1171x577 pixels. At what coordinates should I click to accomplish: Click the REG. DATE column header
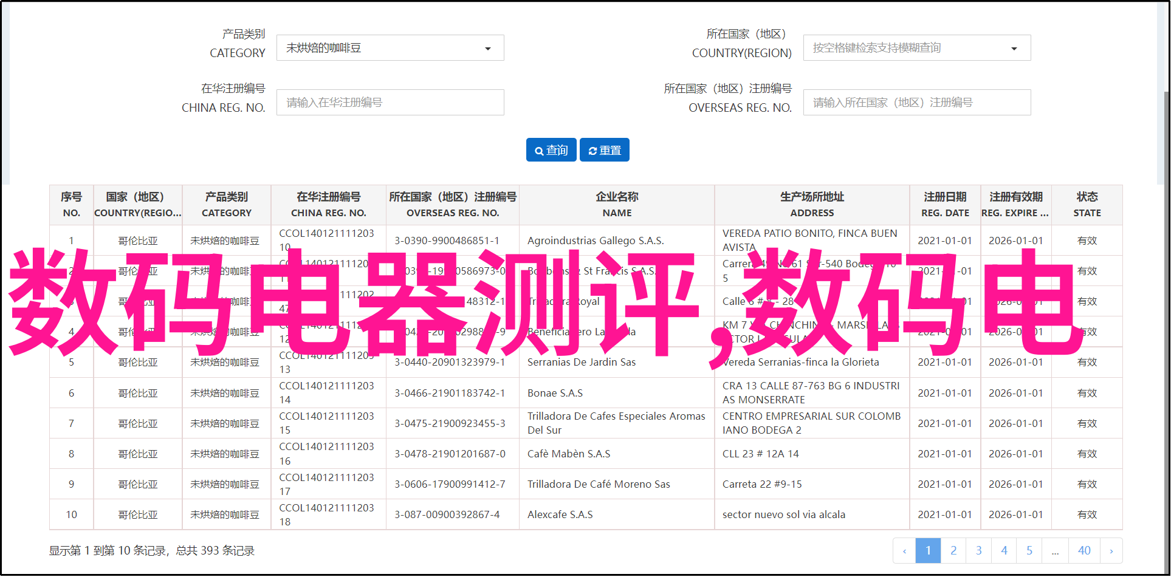point(945,205)
